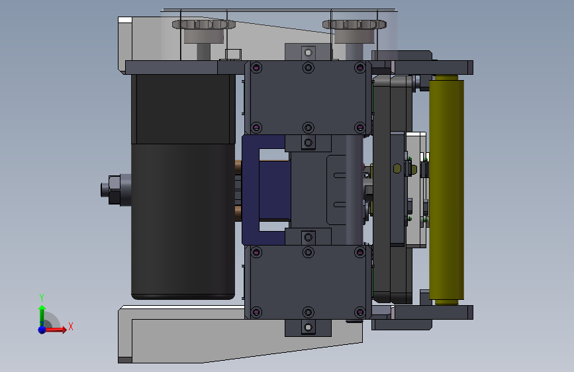Select the black rectangular gearbox above the motor

[183, 109]
